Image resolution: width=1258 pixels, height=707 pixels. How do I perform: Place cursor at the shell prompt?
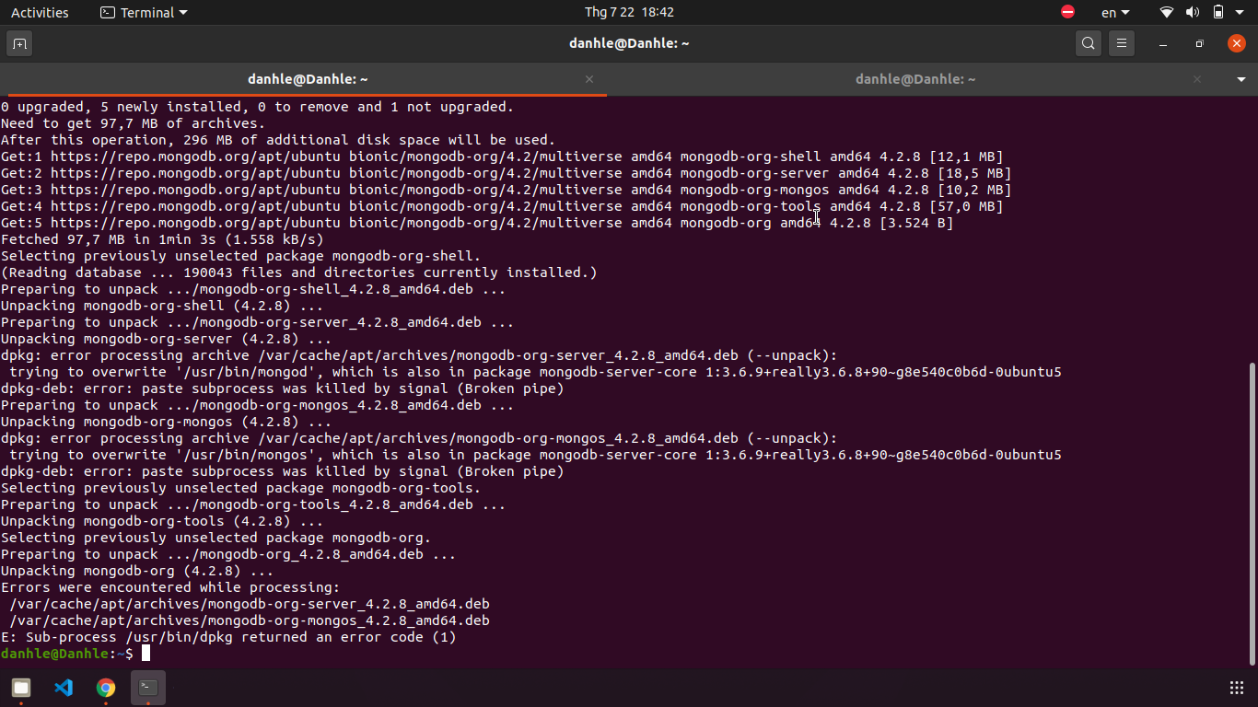point(147,654)
